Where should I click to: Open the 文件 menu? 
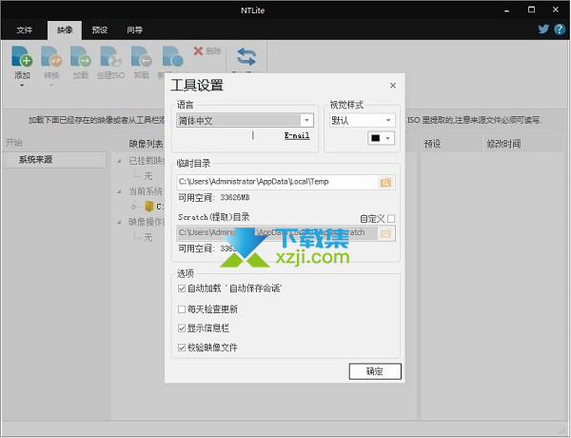coord(25,30)
